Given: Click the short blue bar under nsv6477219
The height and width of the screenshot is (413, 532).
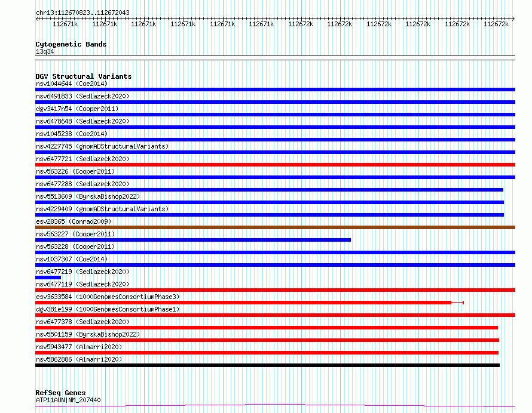Looking at the screenshot, I should (48, 278).
